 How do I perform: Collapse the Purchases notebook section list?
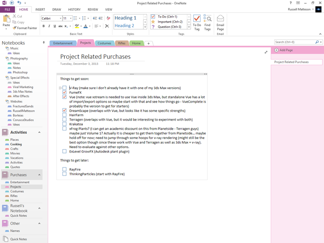click(x=39, y=175)
